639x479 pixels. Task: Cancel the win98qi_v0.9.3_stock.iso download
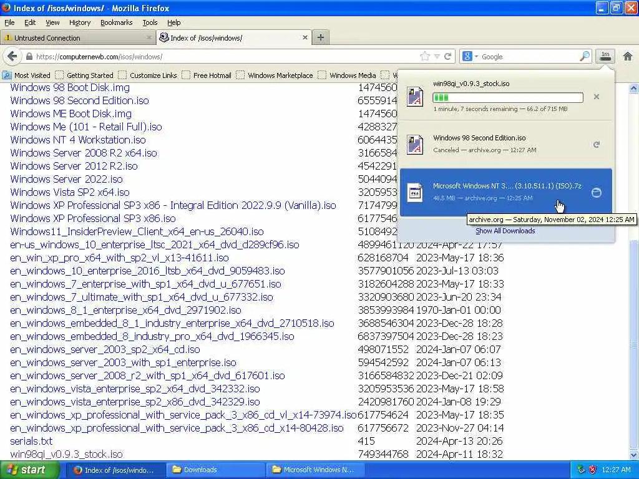(x=596, y=97)
